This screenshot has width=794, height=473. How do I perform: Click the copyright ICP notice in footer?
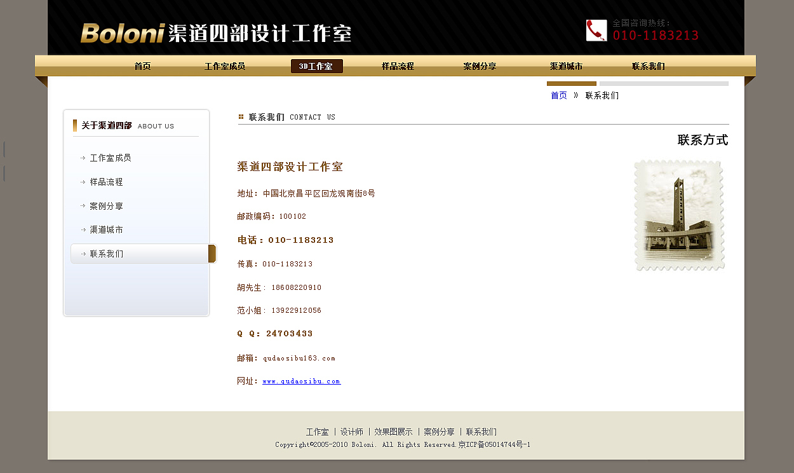click(x=403, y=444)
